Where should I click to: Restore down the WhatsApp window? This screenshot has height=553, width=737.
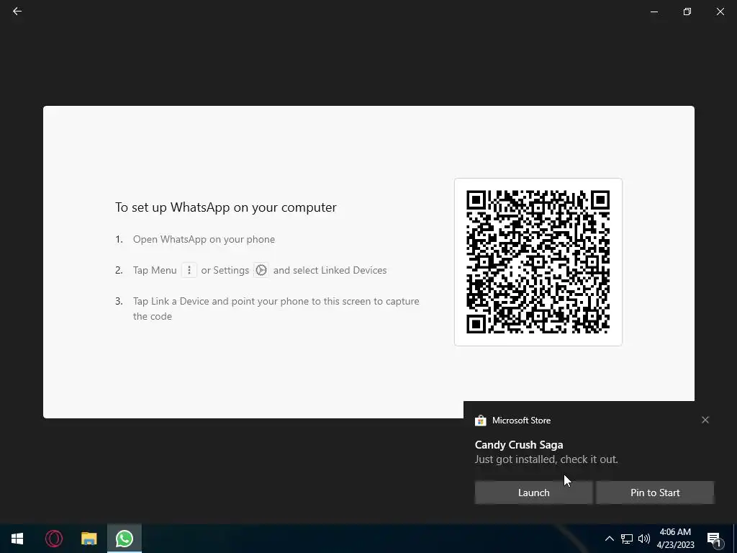687,12
